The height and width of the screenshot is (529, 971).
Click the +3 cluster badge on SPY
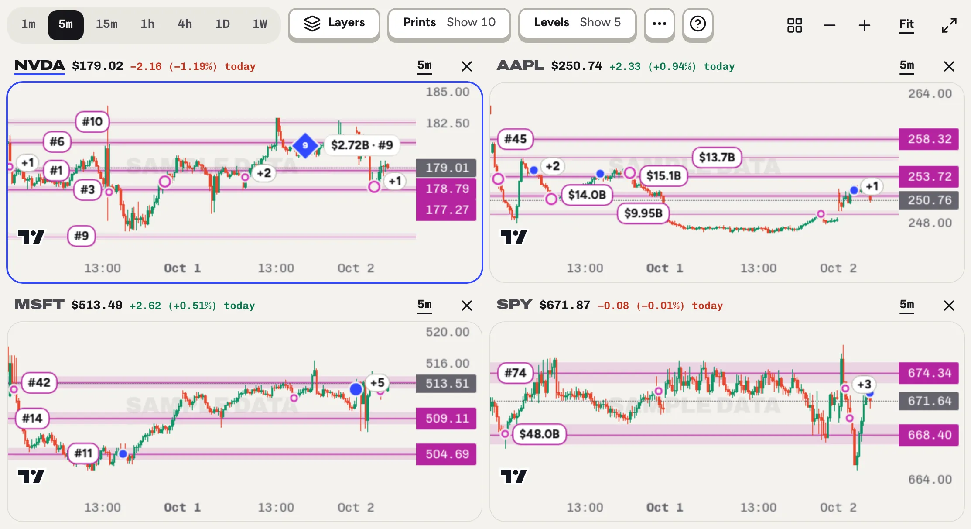pyautogui.click(x=864, y=385)
